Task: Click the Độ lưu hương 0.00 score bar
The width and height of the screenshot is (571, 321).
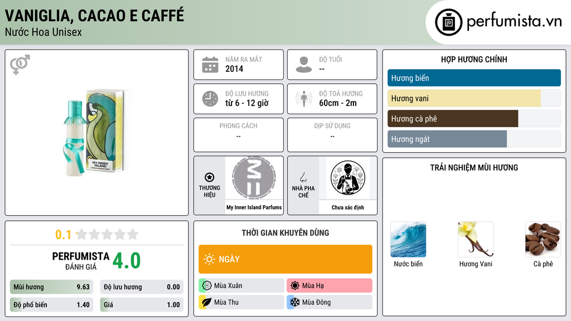Action: [142, 287]
